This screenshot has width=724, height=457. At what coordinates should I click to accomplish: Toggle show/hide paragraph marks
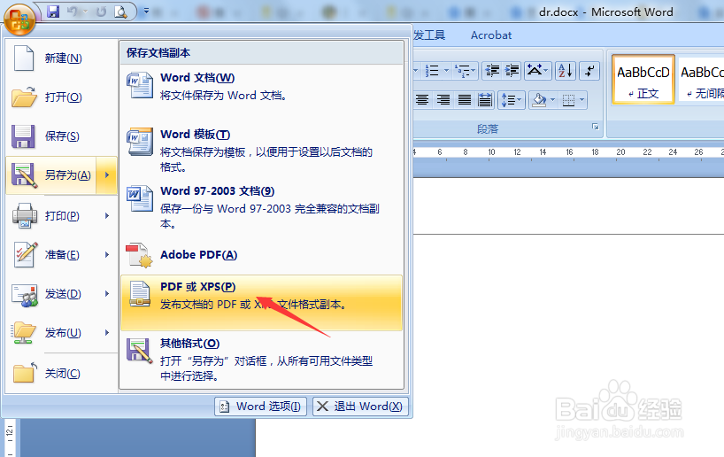point(589,71)
